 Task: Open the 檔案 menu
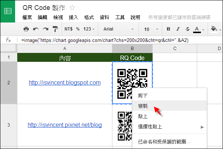point(27,17)
